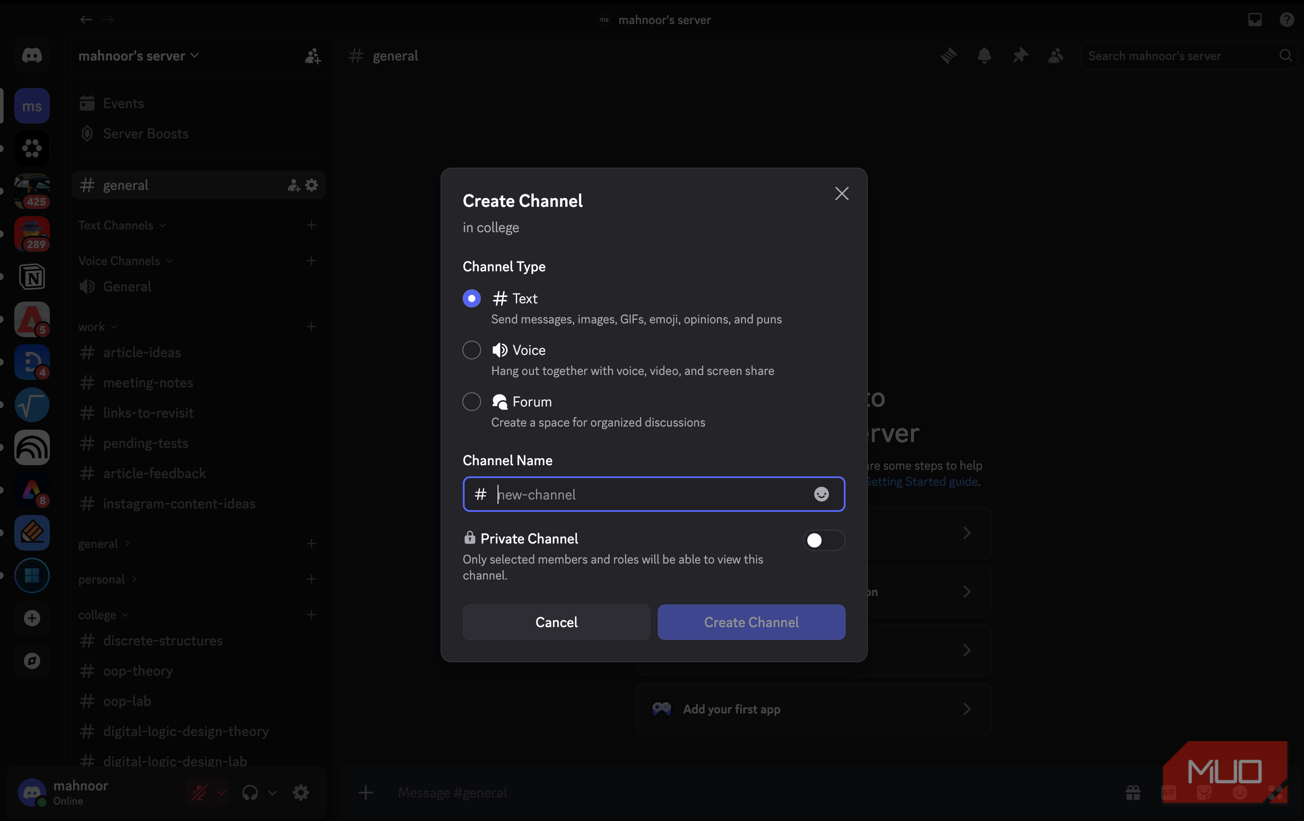Open the Notion server icon
This screenshot has width=1304, height=821.
[x=32, y=277]
